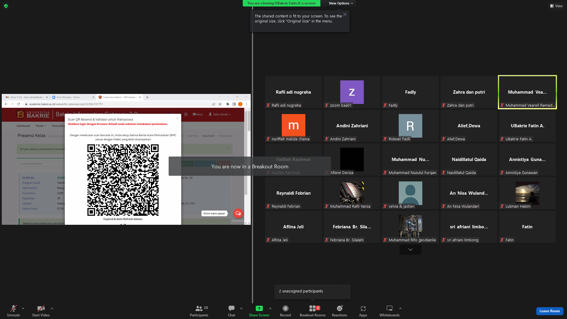Image resolution: width=567 pixels, height=319 pixels.
Task: Open the Whiteboards tool
Action: pos(390,311)
